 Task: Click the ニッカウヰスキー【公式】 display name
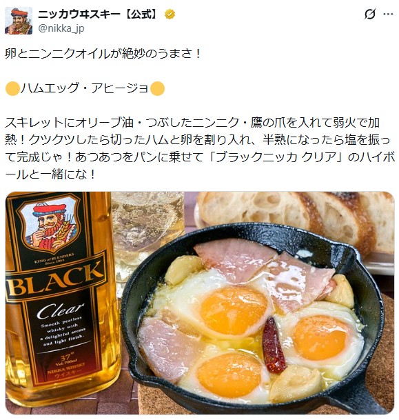pos(99,14)
